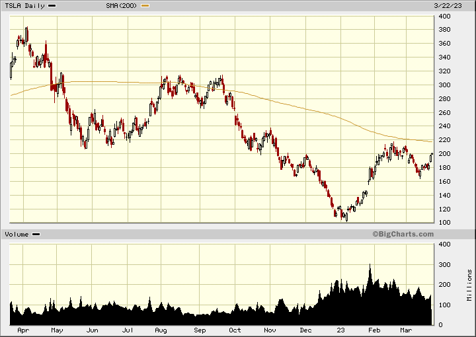Click the Nov month label
This screenshot has height=337, width=476.
tap(270, 330)
